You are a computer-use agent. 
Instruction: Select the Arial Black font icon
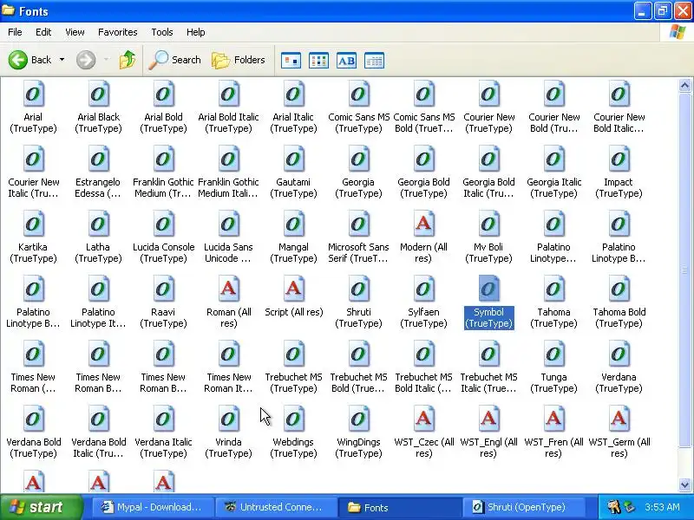(x=99, y=94)
